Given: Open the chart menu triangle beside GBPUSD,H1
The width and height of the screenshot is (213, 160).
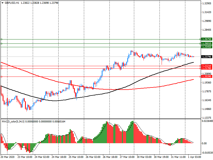Looking at the screenshot, I should (2, 3).
